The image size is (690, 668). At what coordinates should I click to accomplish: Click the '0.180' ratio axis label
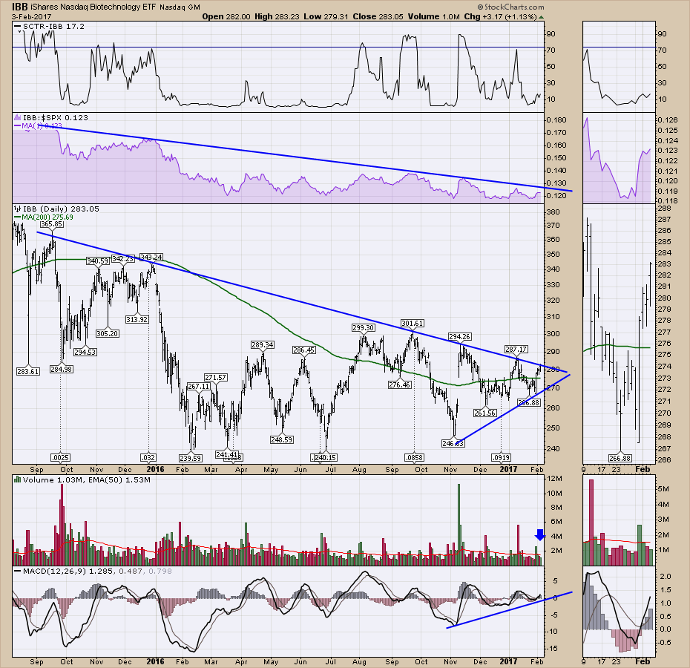(556, 119)
